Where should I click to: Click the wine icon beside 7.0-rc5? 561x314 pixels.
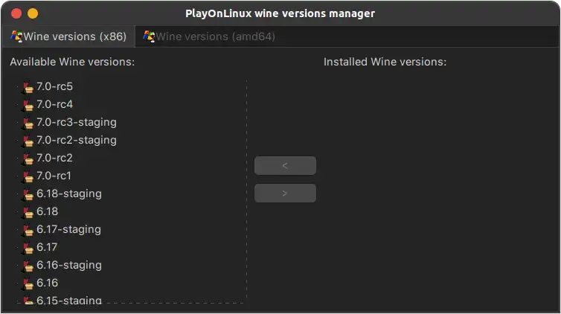pyautogui.click(x=28, y=87)
